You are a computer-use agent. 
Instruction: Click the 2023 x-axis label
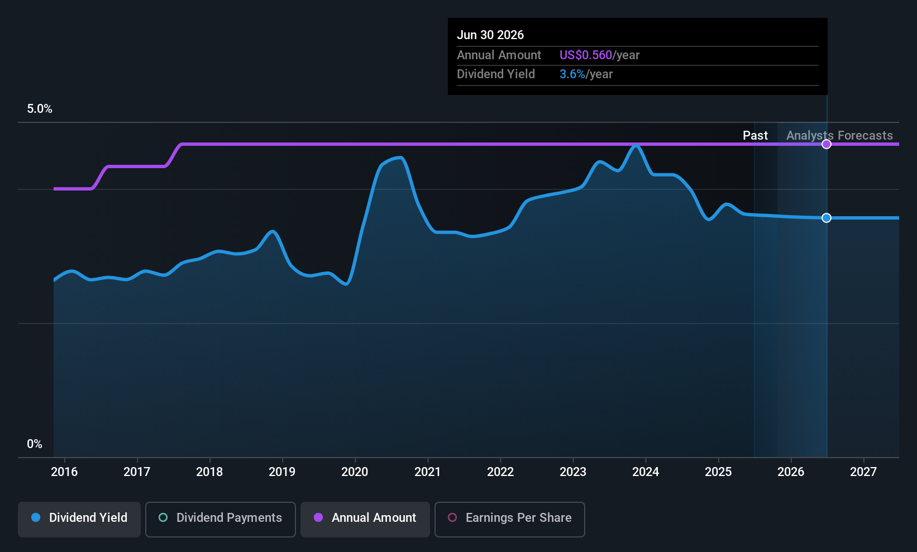[573, 472]
